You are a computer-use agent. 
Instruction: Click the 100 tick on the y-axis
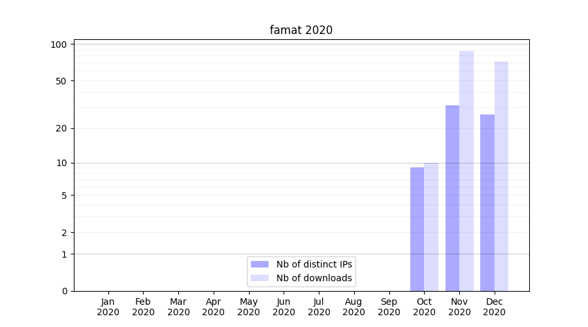click(59, 44)
